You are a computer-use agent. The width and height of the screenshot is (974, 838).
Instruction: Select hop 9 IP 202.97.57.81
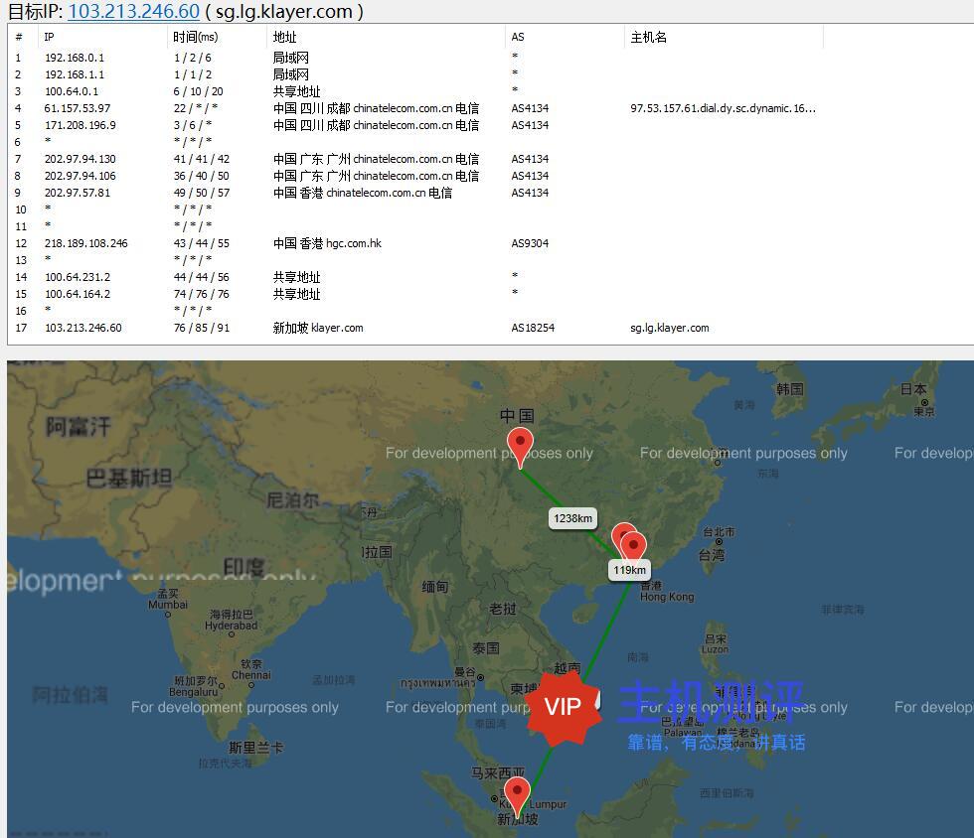pos(78,193)
